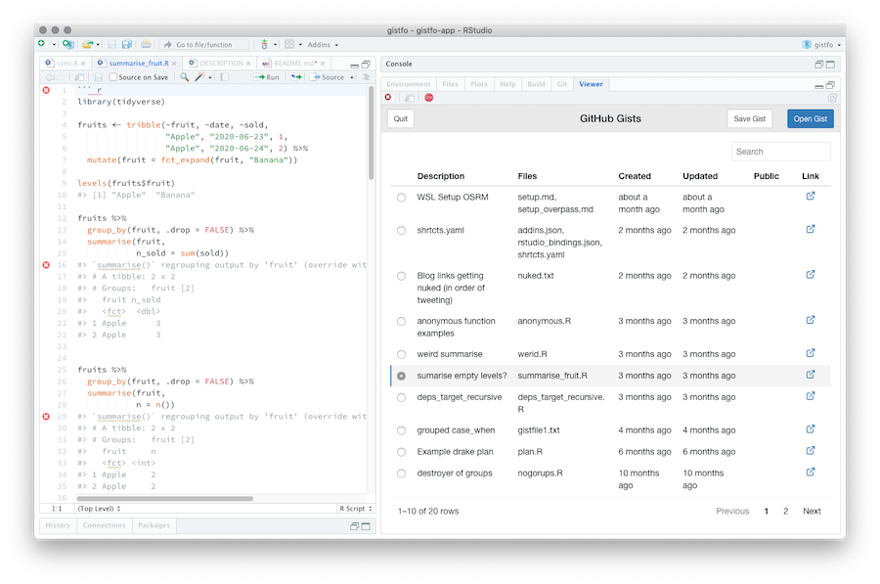Screen dimensions: 880x584
Task: Clear the viewer with the red X
Action: (388, 98)
